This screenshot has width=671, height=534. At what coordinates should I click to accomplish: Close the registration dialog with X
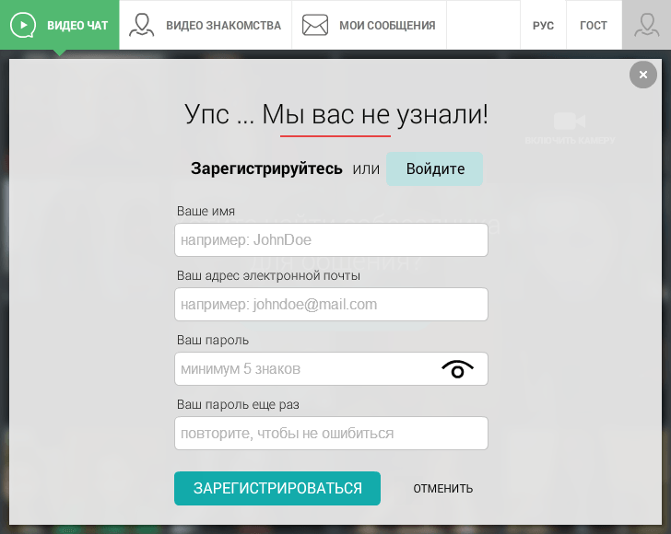click(x=642, y=75)
